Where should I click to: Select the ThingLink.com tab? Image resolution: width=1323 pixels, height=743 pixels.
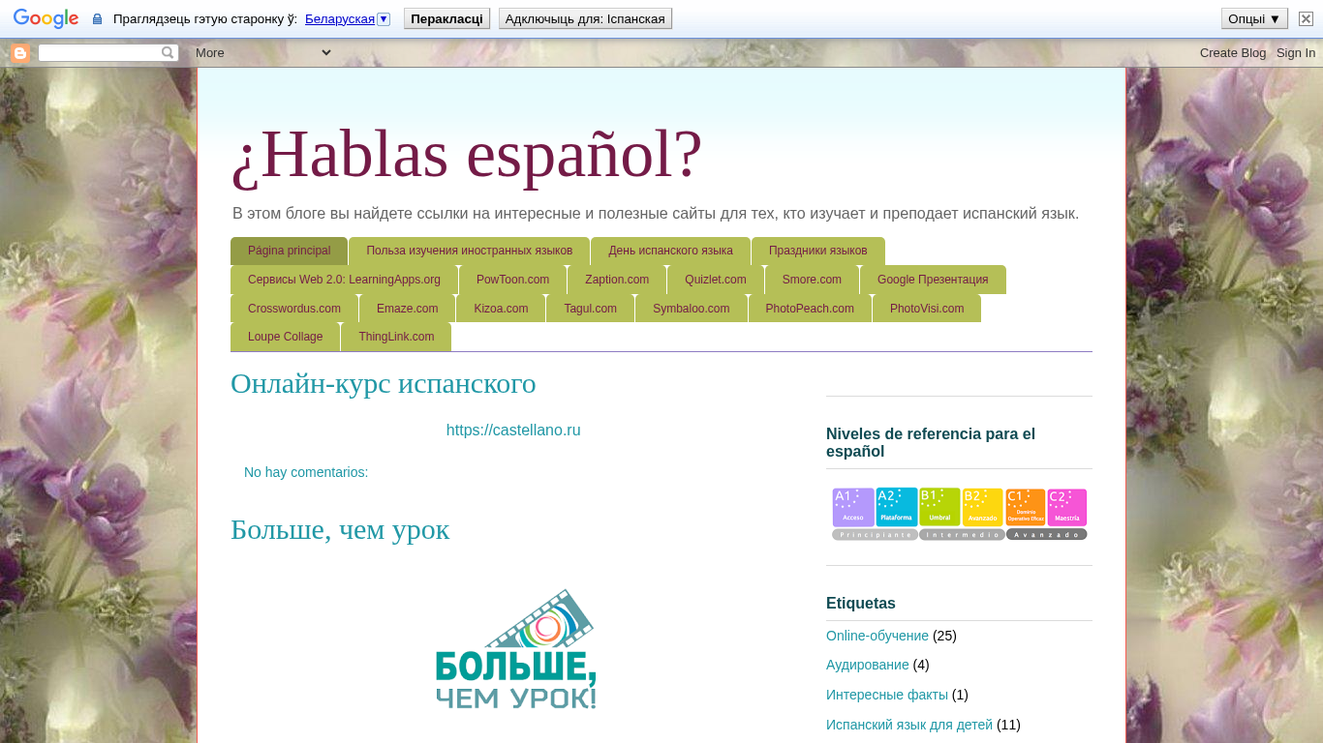396,337
